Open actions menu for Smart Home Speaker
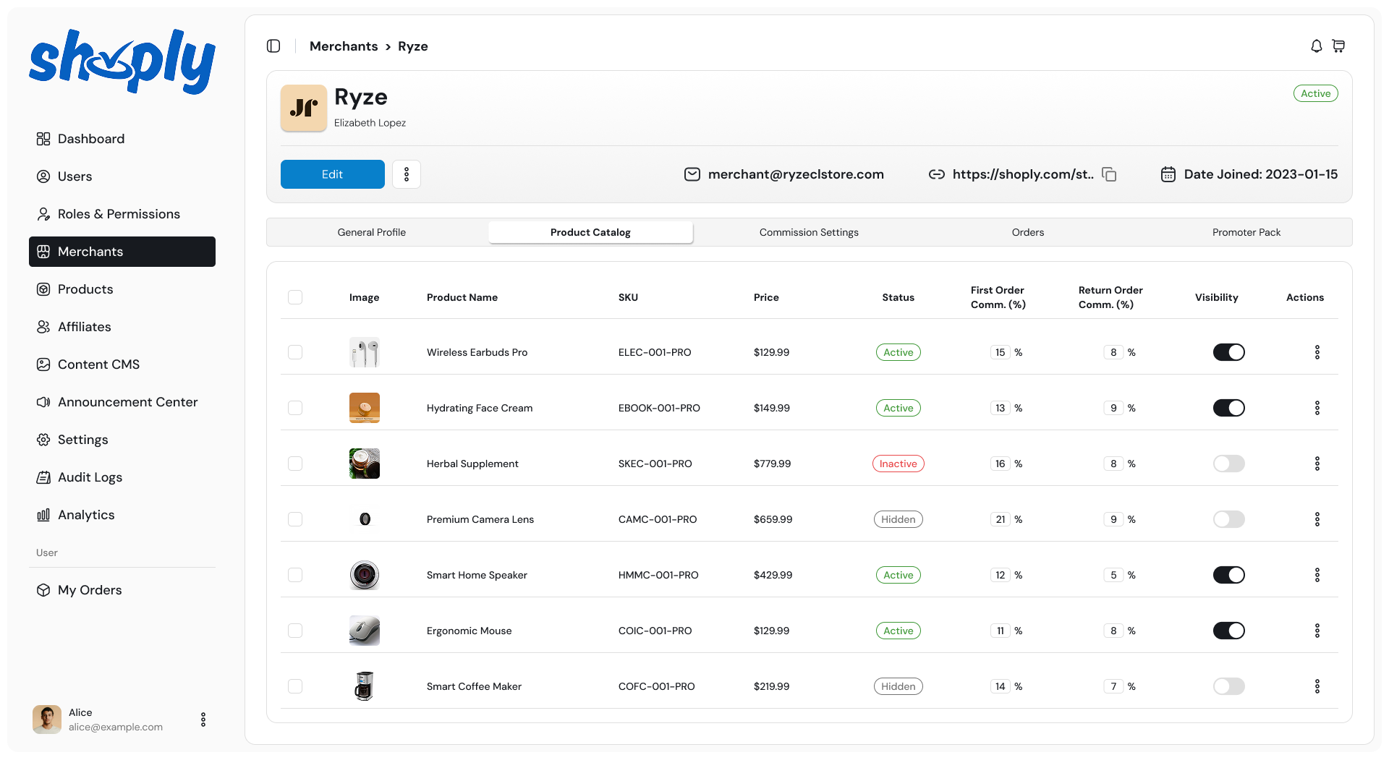The height and width of the screenshot is (781, 1389). pos(1317,575)
